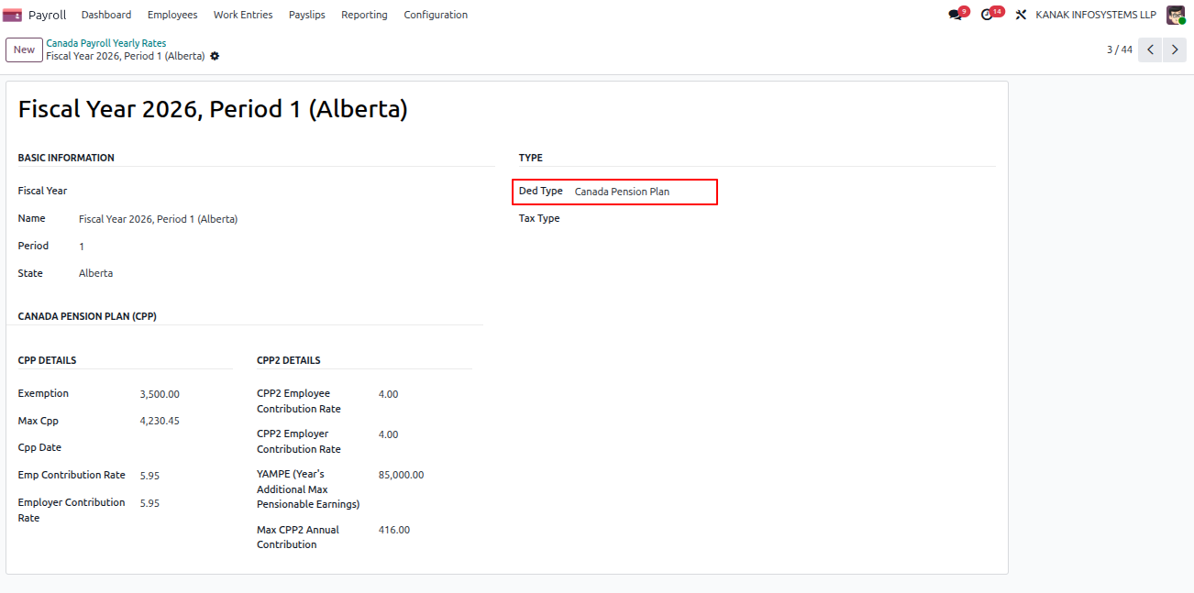This screenshot has width=1194, height=593.
Task: Switch company via KANAK INFOSYSTEMS LLP
Action: point(1096,15)
